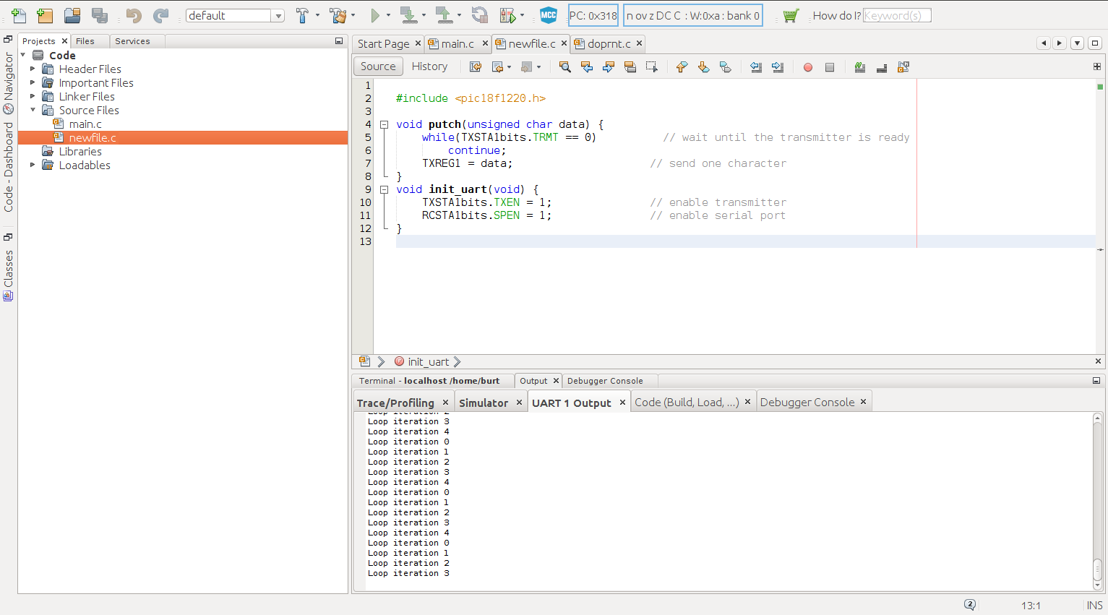Launch MPLAB Code Configurator via MCC icon
The width and height of the screenshot is (1108, 615).
click(549, 15)
